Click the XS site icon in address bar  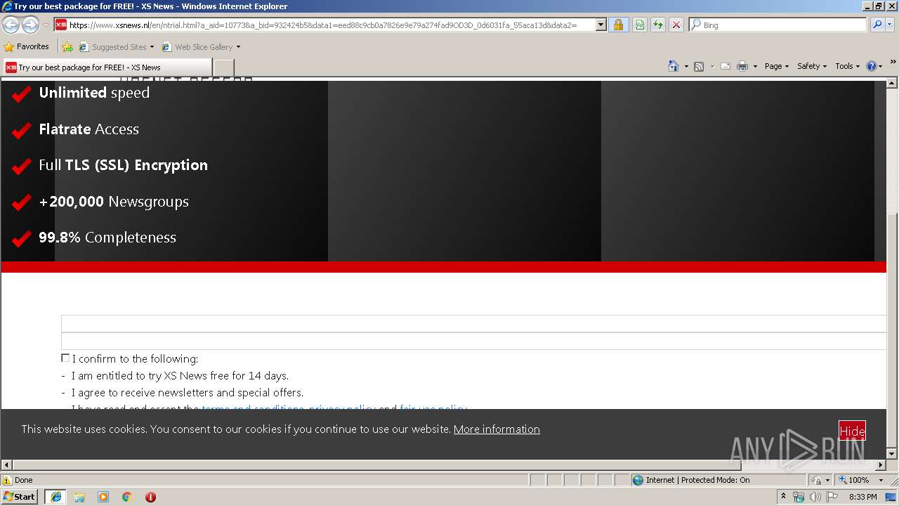click(x=61, y=25)
